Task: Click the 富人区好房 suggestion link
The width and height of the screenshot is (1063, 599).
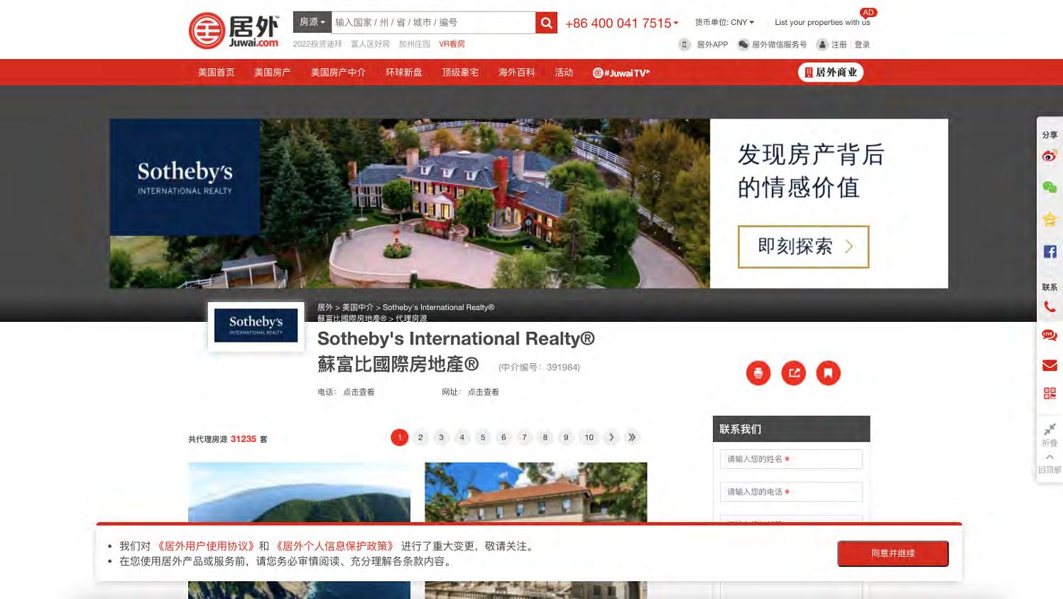Action: [x=370, y=44]
